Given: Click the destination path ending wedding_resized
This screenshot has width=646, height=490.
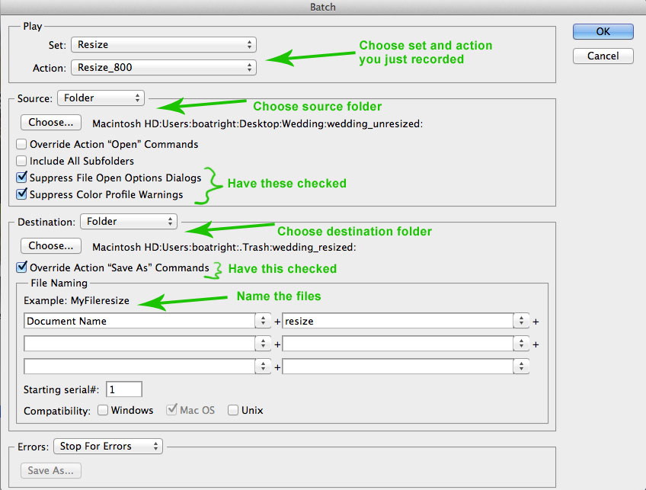Looking at the screenshot, I should click(224, 247).
